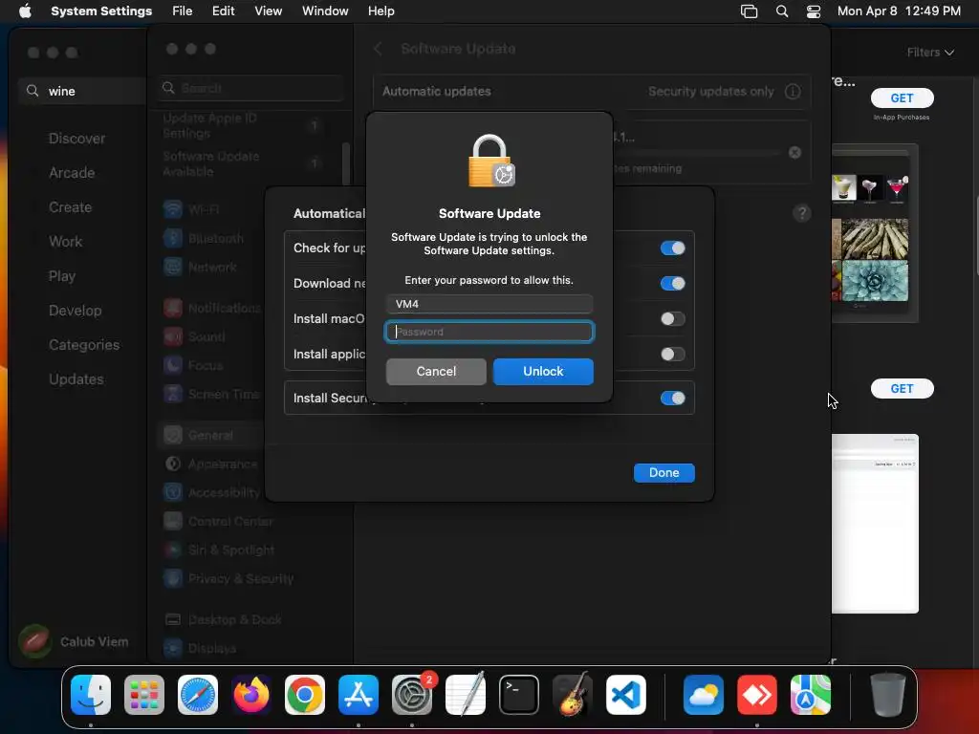Screen dimensions: 979x734
Task: Select Create in the App Store sidebar
Action: point(70,207)
